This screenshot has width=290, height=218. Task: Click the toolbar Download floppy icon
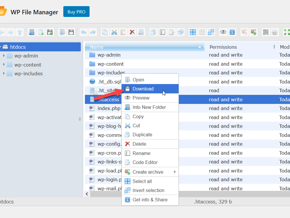coord(71,32)
